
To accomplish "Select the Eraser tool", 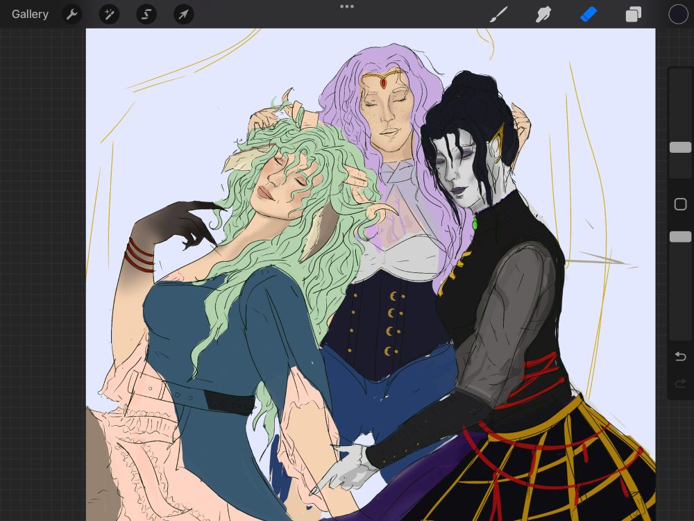I will pyautogui.click(x=589, y=15).
